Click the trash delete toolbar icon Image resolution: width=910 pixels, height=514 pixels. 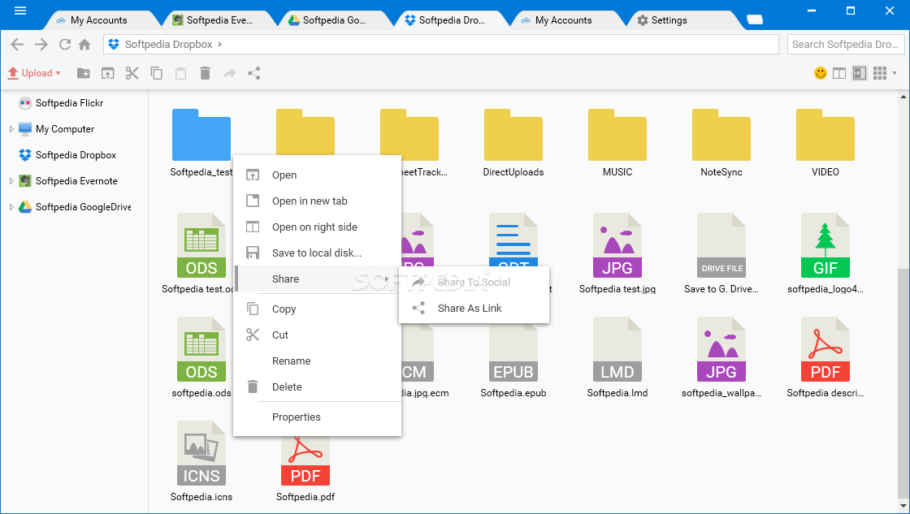pyautogui.click(x=205, y=73)
